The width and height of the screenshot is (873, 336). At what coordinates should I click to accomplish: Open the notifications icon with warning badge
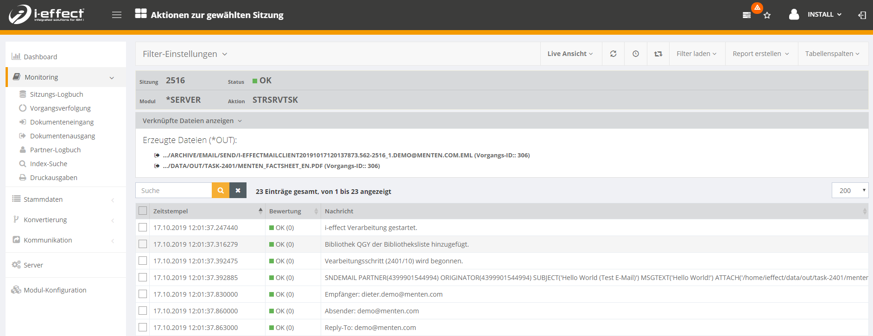click(x=747, y=15)
